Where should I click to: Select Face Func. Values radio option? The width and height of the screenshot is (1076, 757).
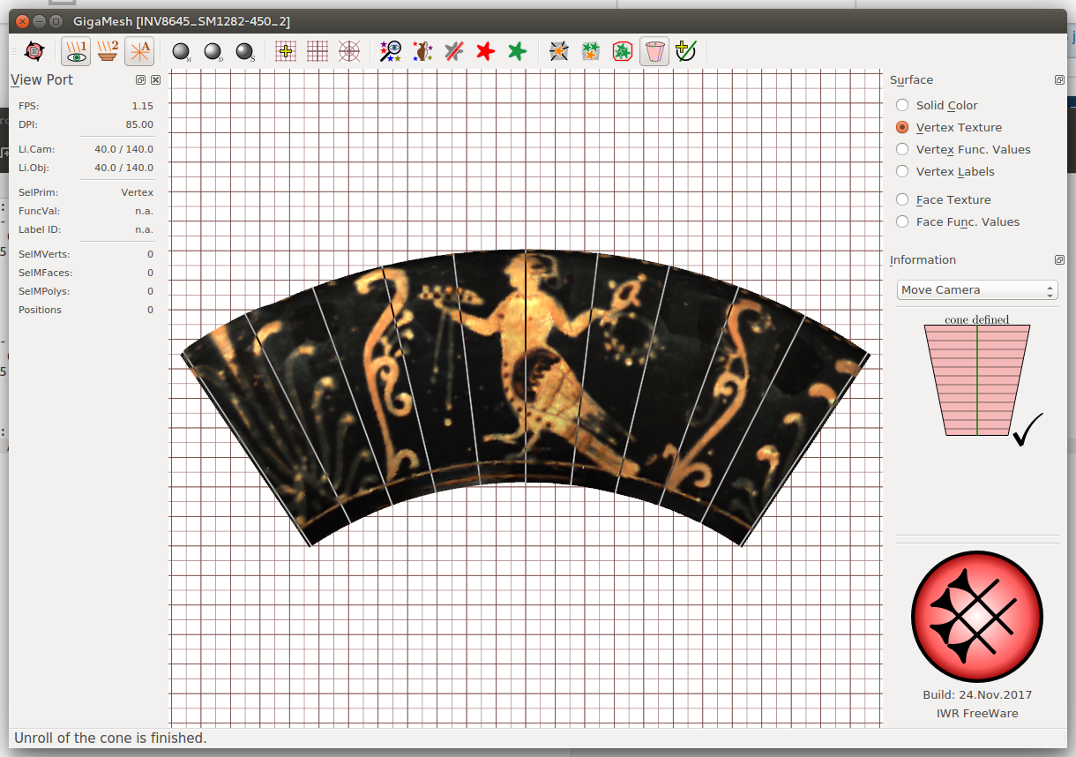click(902, 222)
